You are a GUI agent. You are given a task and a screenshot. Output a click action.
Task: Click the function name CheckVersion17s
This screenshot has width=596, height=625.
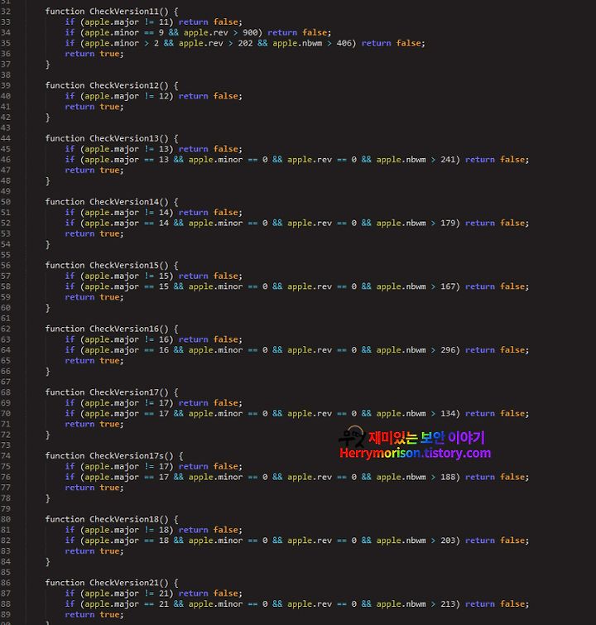pos(127,455)
